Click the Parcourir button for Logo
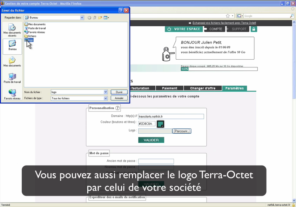This screenshot has height=207, width=296. coord(182,131)
